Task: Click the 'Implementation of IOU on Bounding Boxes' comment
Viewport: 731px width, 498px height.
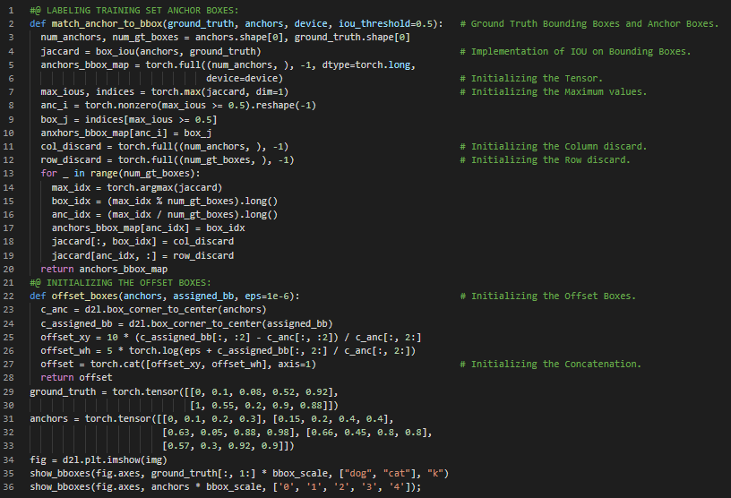Action: tap(580, 51)
